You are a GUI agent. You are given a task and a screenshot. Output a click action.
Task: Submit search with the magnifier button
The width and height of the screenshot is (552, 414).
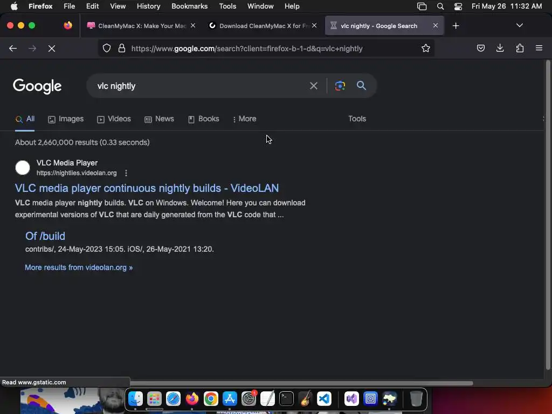tap(361, 86)
